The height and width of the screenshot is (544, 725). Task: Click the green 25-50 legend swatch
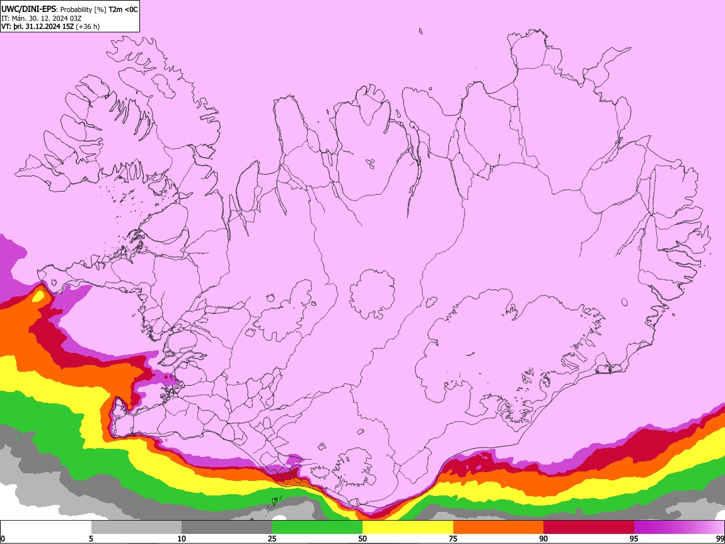pyautogui.click(x=317, y=528)
